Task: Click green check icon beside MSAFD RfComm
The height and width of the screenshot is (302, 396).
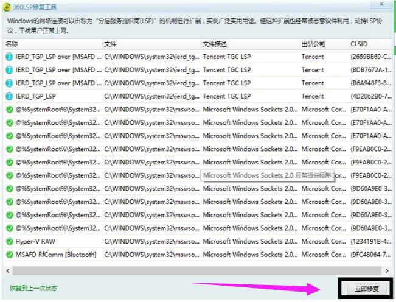Action: 10,255
